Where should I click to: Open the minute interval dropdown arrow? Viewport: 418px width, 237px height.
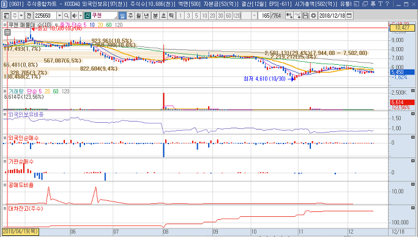click(254, 16)
